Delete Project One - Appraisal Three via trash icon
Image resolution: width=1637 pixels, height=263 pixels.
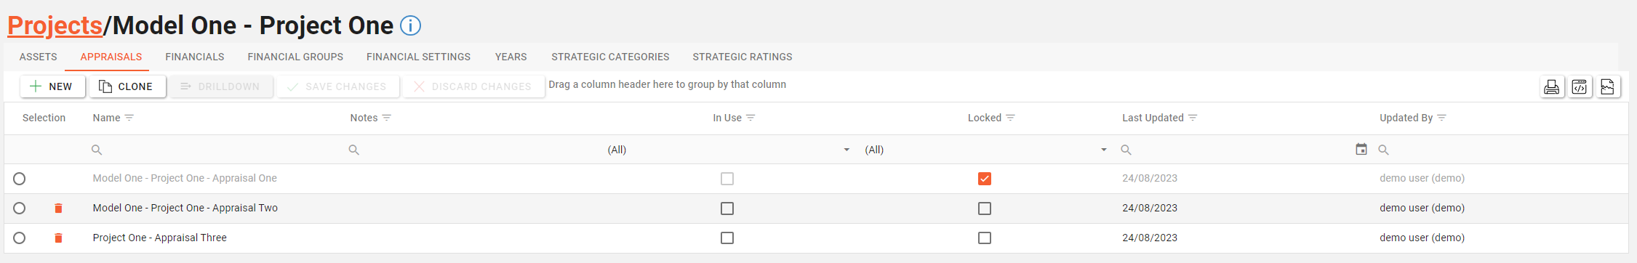(x=58, y=238)
